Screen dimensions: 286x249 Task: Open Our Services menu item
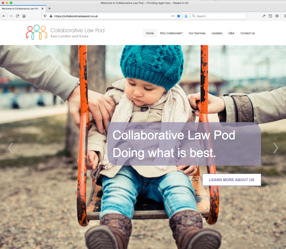(197, 33)
